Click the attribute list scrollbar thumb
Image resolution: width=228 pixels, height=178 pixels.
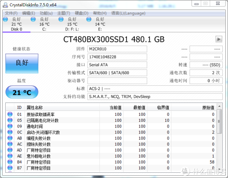pyautogui.click(x=219, y=121)
